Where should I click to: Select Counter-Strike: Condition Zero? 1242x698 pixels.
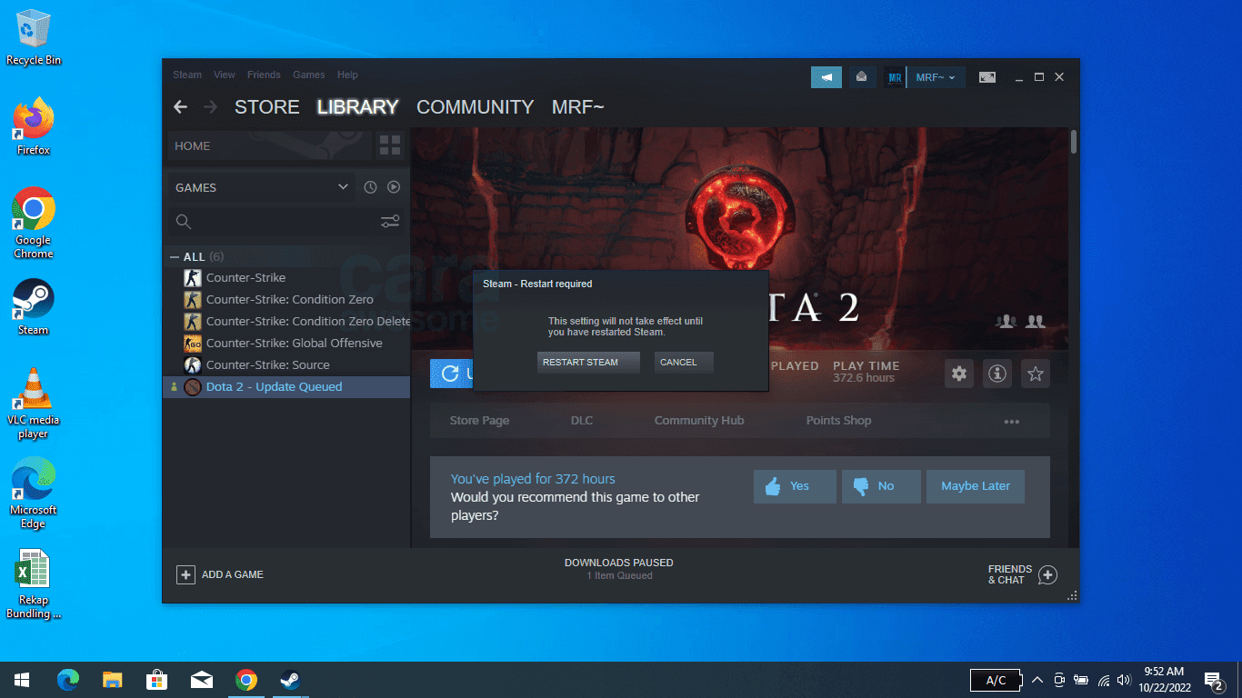(286, 299)
